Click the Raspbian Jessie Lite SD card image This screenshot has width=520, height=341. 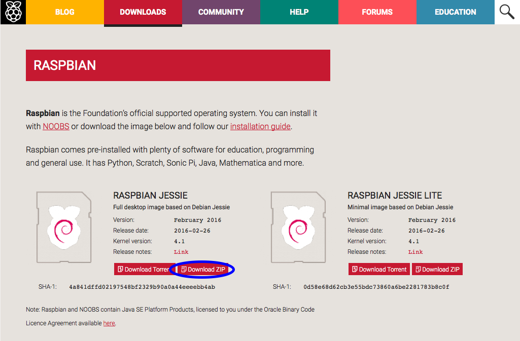click(298, 227)
